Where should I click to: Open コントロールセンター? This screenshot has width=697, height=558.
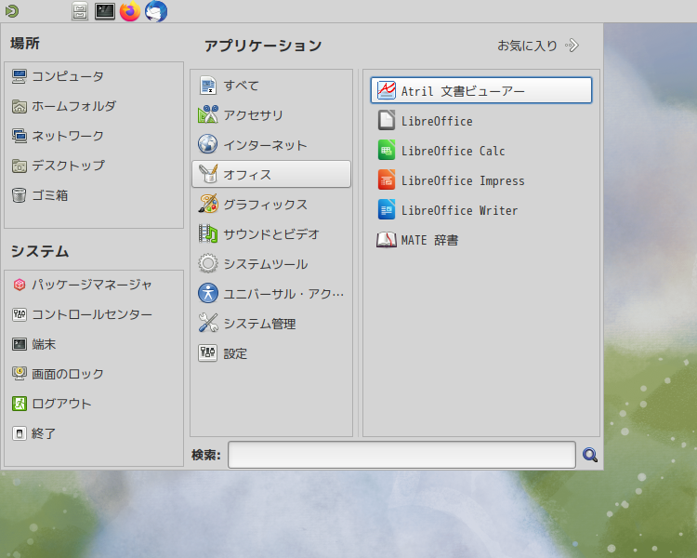(94, 314)
